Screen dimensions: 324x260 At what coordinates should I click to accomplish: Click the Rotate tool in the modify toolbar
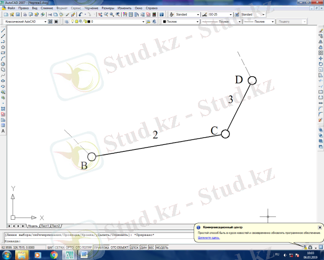point(321,64)
